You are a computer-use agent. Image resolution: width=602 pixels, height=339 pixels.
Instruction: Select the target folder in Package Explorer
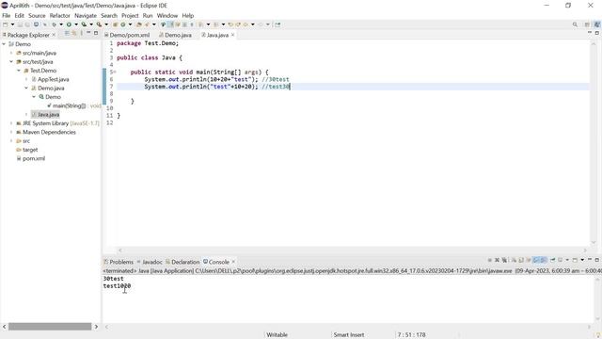tap(27, 150)
